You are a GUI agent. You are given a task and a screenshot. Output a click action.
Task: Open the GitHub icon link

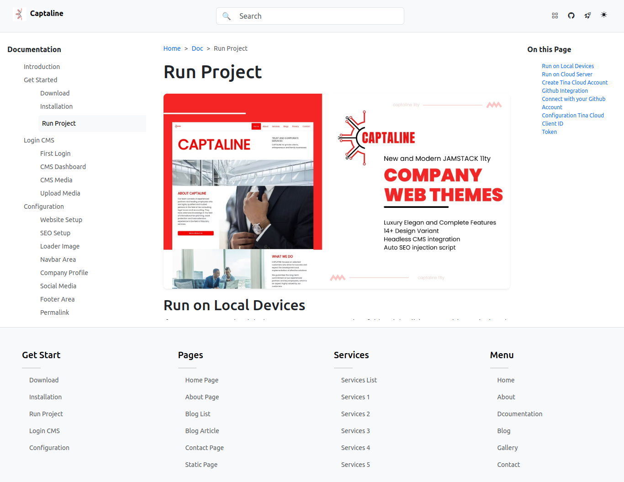571,16
